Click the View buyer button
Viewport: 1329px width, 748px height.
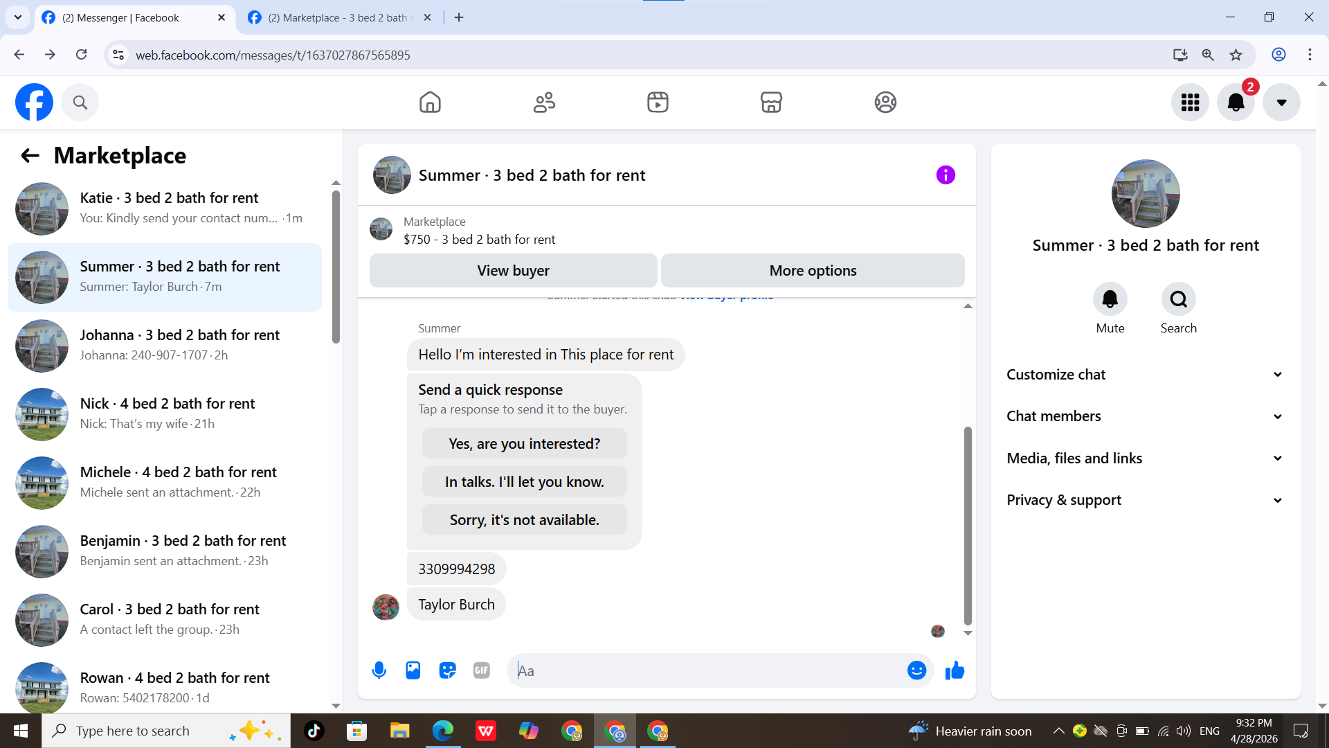point(513,271)
